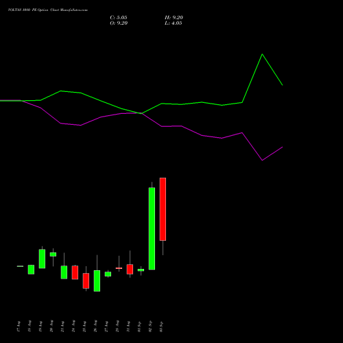343x343 pixels.
Task: Click the low value "L: 4.05"
Action: click(x=174, y=23)
